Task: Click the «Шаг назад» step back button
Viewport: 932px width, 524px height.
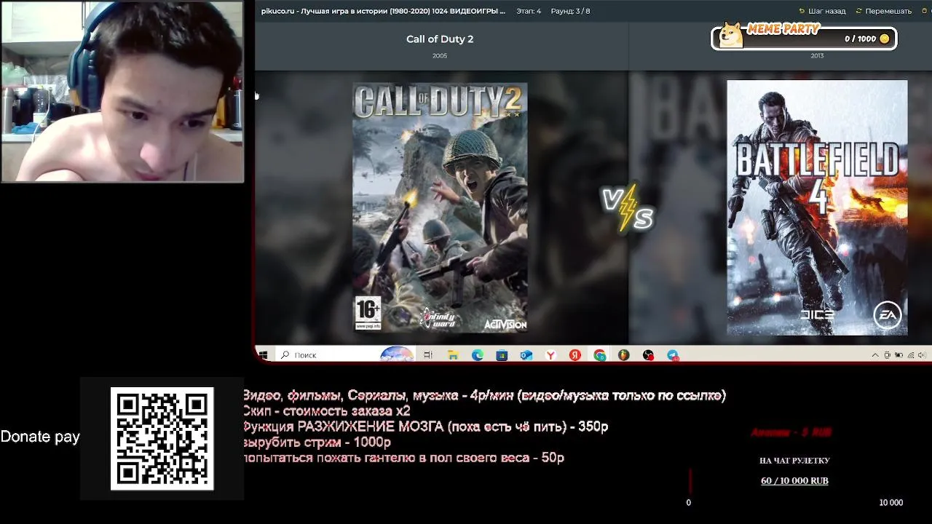Action: pyautogui.click(x=822, y=11)
